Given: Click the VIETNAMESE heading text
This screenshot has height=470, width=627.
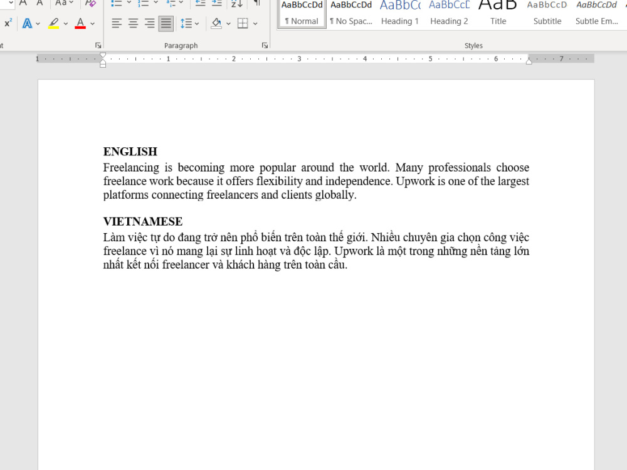Looking at the screenshot, I should click(143, 221).
